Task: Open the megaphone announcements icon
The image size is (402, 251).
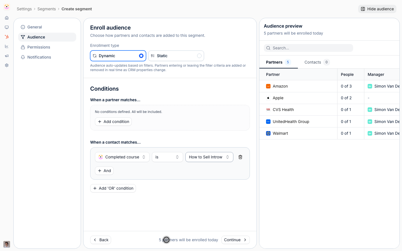Action: [7, 56]
